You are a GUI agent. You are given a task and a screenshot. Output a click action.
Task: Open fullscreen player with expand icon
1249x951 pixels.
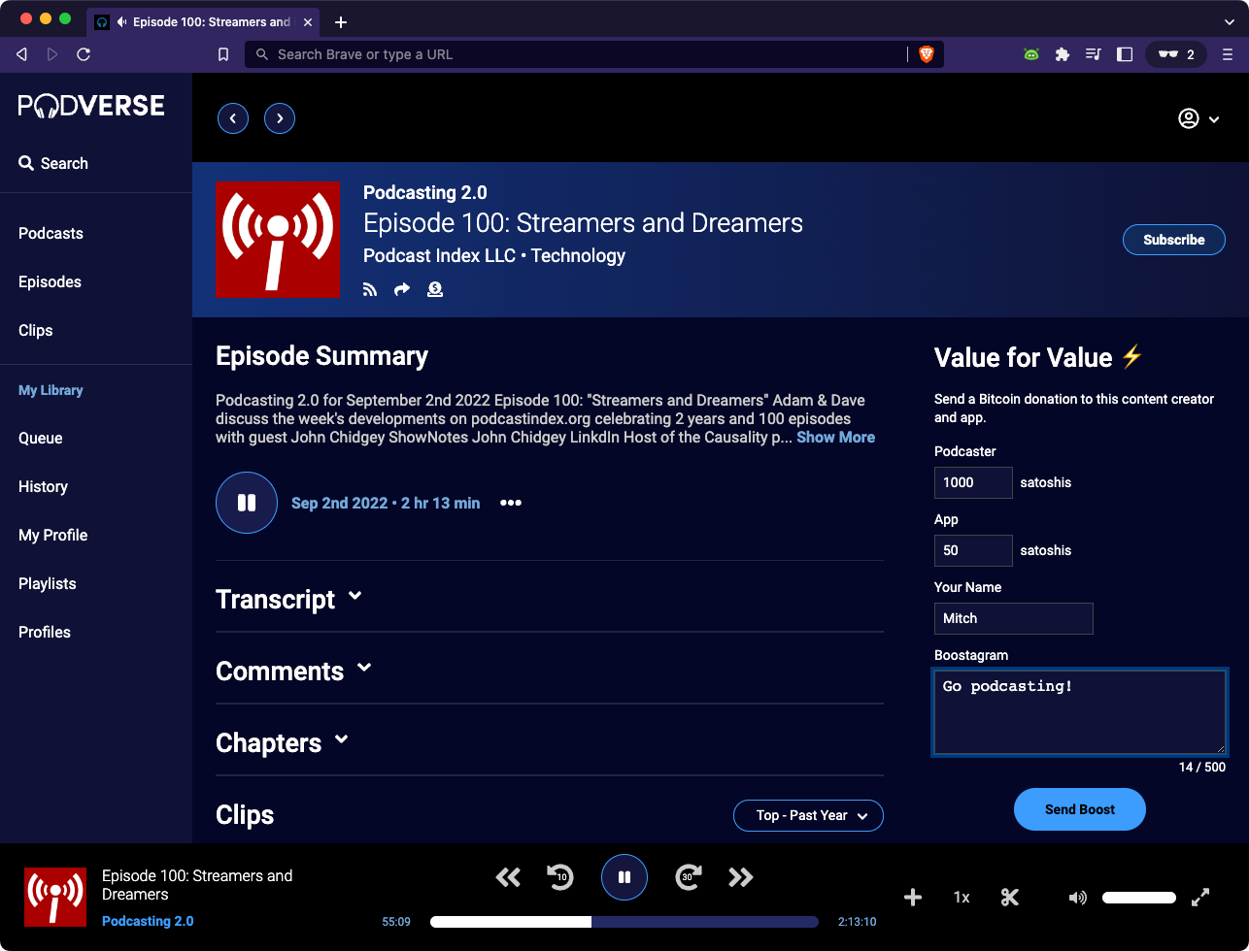point(1200,898)
